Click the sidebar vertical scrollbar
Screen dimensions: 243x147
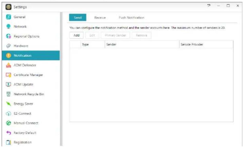(61, 79)
